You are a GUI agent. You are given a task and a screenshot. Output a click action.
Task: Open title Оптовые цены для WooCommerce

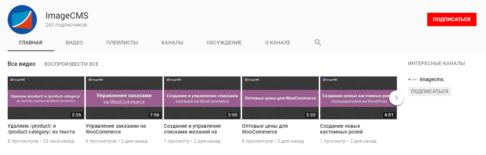[x=265, y=129]
